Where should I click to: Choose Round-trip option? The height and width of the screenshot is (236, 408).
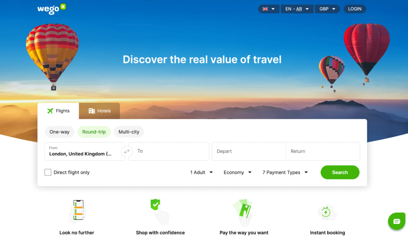point(94,132)
